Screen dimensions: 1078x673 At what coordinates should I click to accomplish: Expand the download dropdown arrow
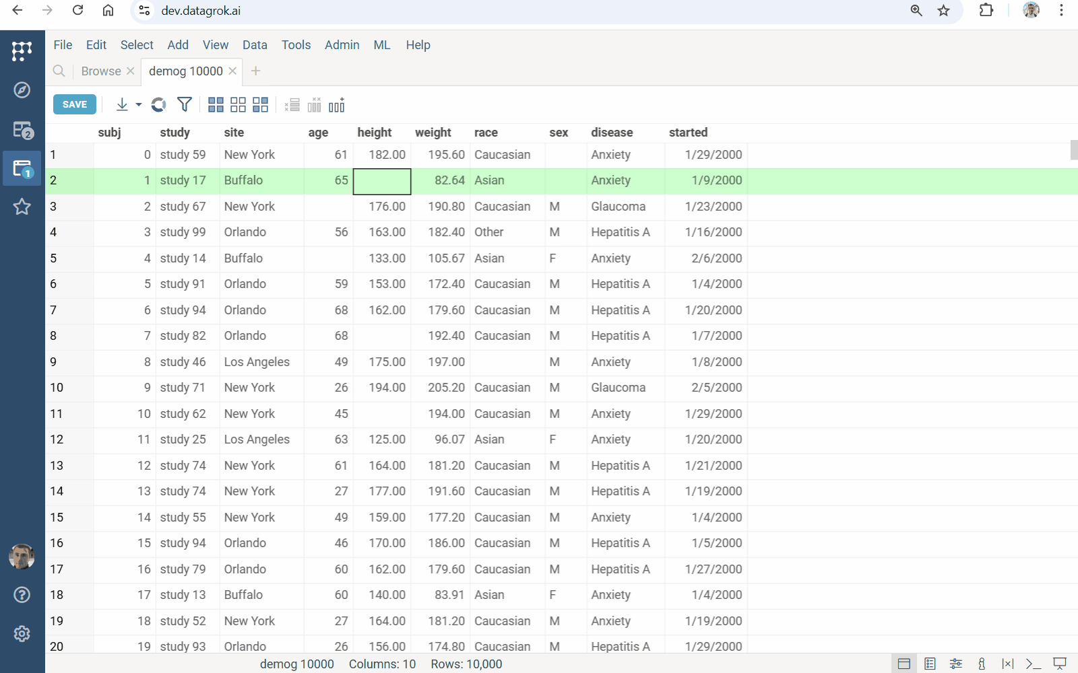click(x=139, y=105)
